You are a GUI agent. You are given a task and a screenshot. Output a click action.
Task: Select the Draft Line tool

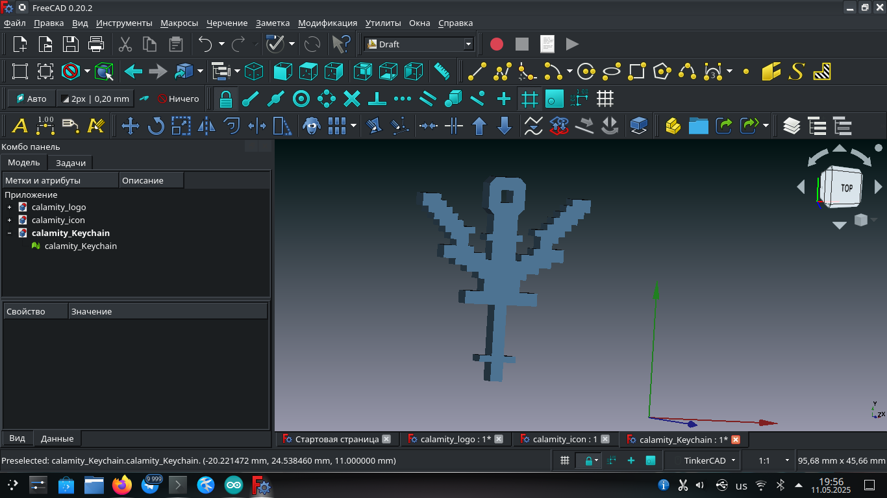coord(477,71)
